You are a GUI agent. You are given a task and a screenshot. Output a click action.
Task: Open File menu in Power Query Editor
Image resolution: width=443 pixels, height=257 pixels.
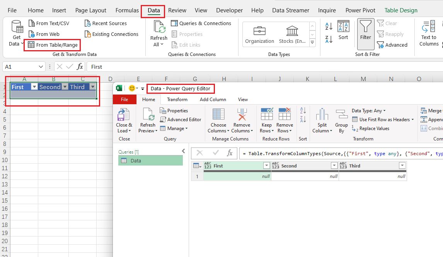coord(124,99)
